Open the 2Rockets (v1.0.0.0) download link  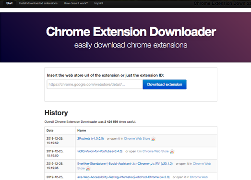tap(90, 139)
